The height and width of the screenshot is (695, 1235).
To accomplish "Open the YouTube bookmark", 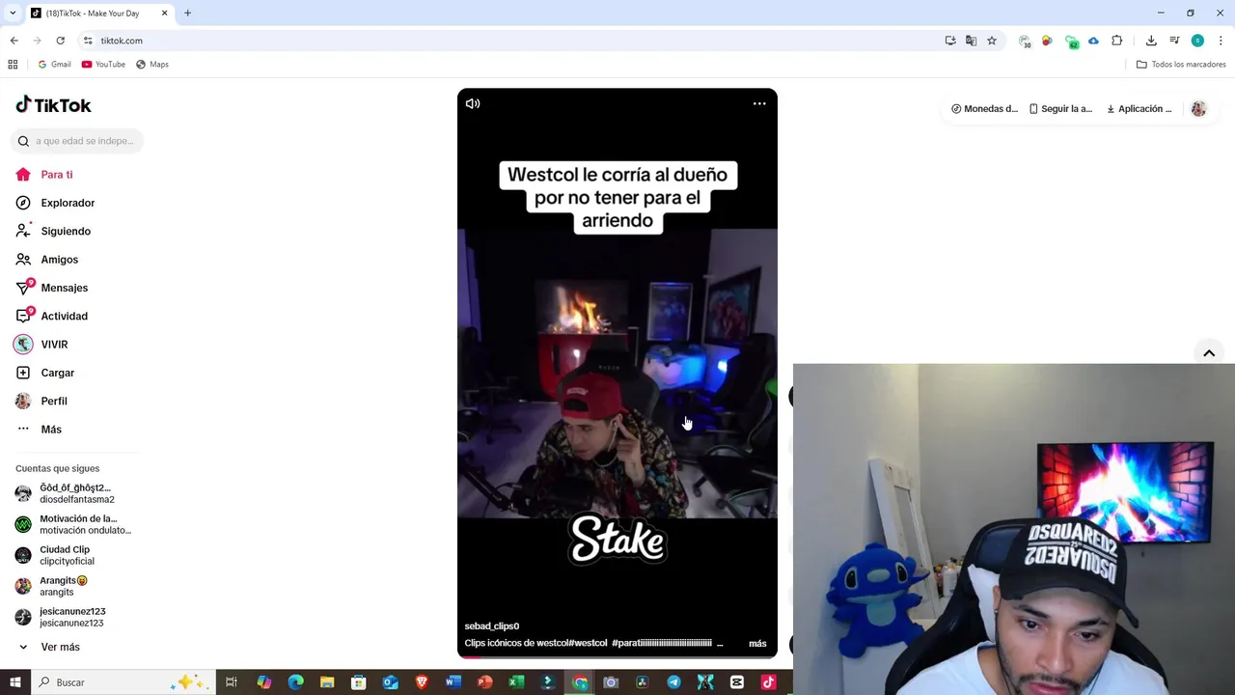I will (103, 65).
